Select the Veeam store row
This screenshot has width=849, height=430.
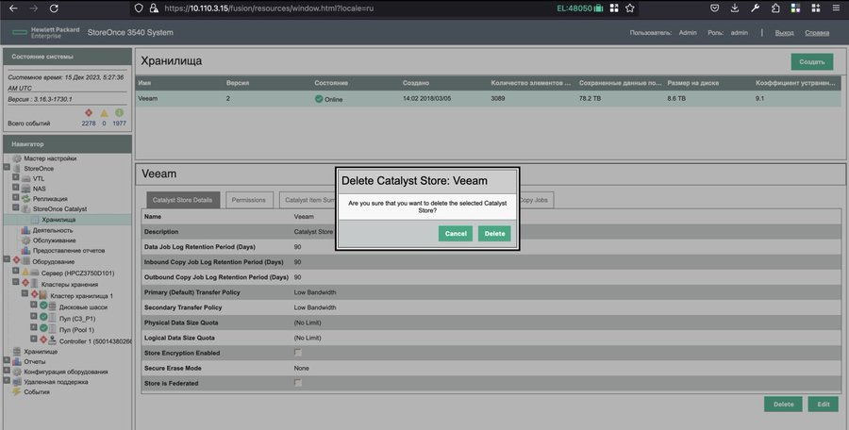(x=489, y=99)
